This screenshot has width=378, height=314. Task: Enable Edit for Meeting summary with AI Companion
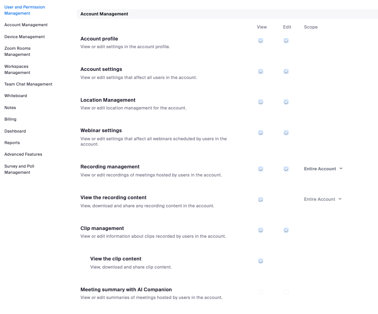click(x=286, y=292)
